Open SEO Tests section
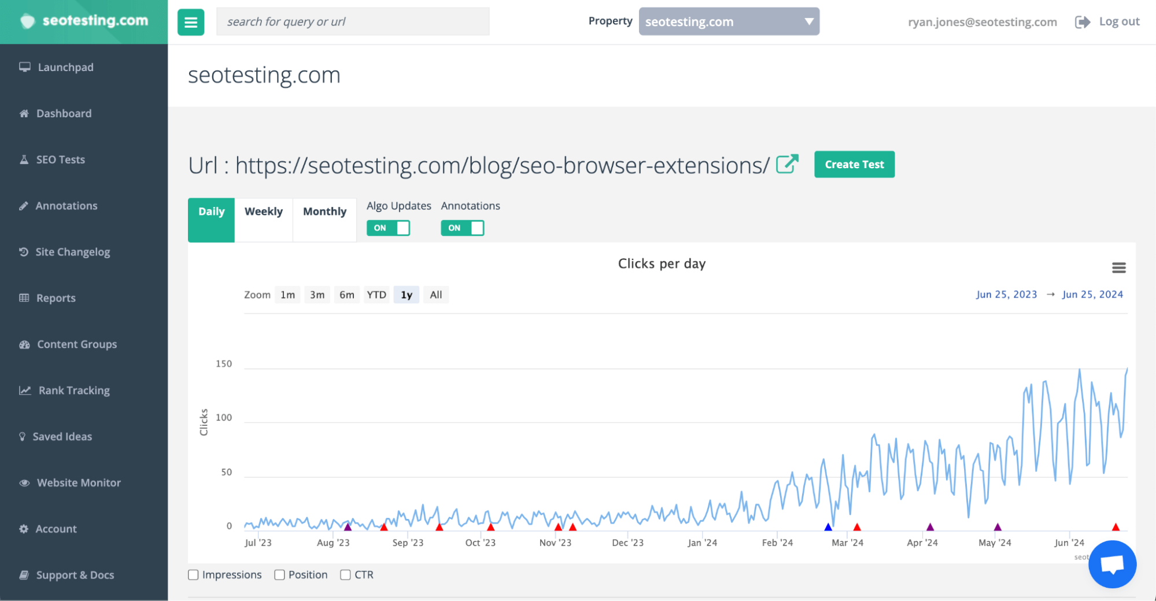 point(61,159)
